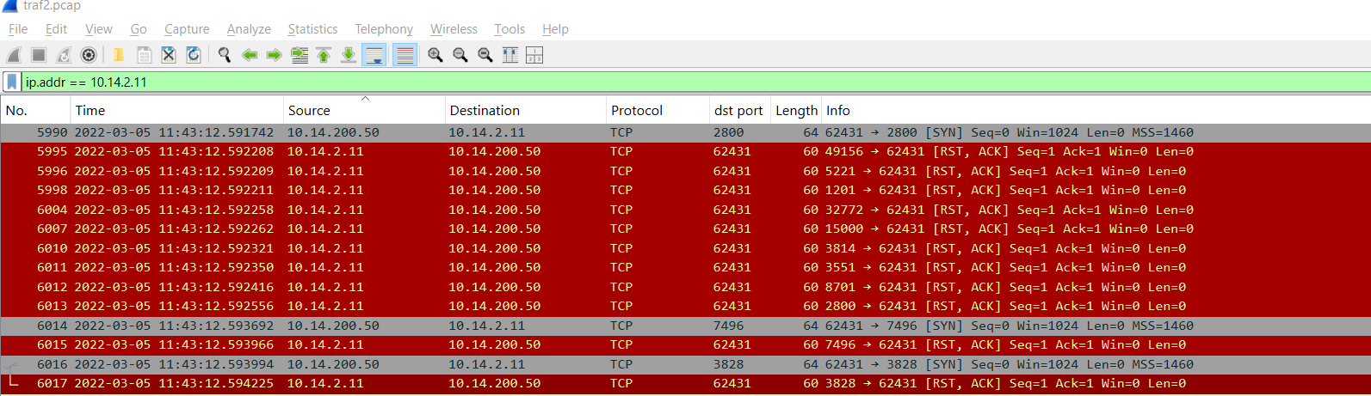Click the Zoom out magnifier icon

460,55
